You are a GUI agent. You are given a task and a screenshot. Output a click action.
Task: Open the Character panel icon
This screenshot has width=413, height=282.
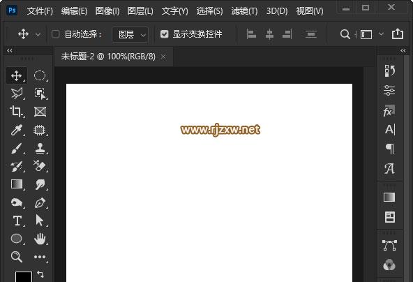click(x=389, y=130)
